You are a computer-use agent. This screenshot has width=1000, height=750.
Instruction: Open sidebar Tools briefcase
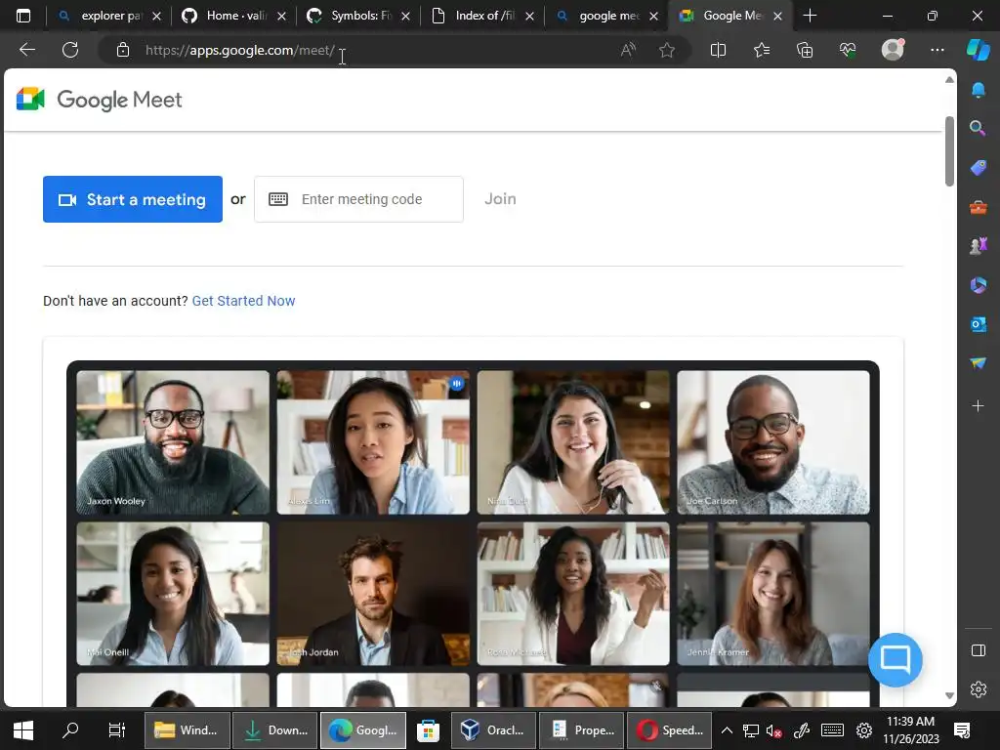[x=978, y=207]
